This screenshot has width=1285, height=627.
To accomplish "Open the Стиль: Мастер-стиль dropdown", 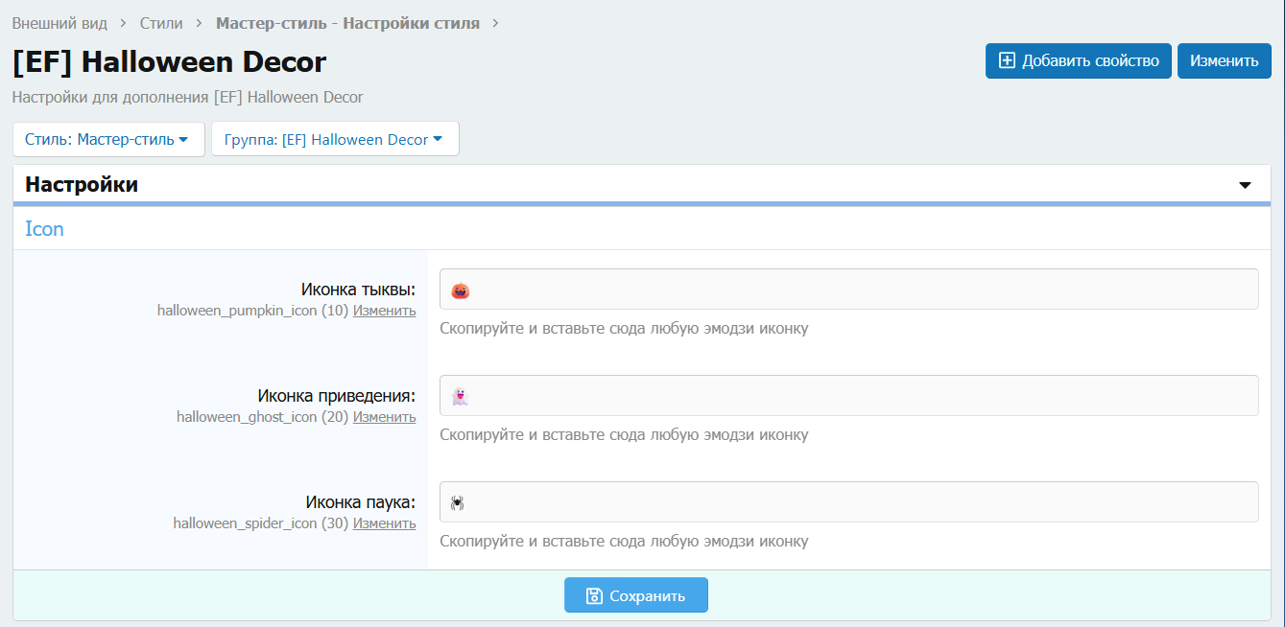I will click(108, 139).
